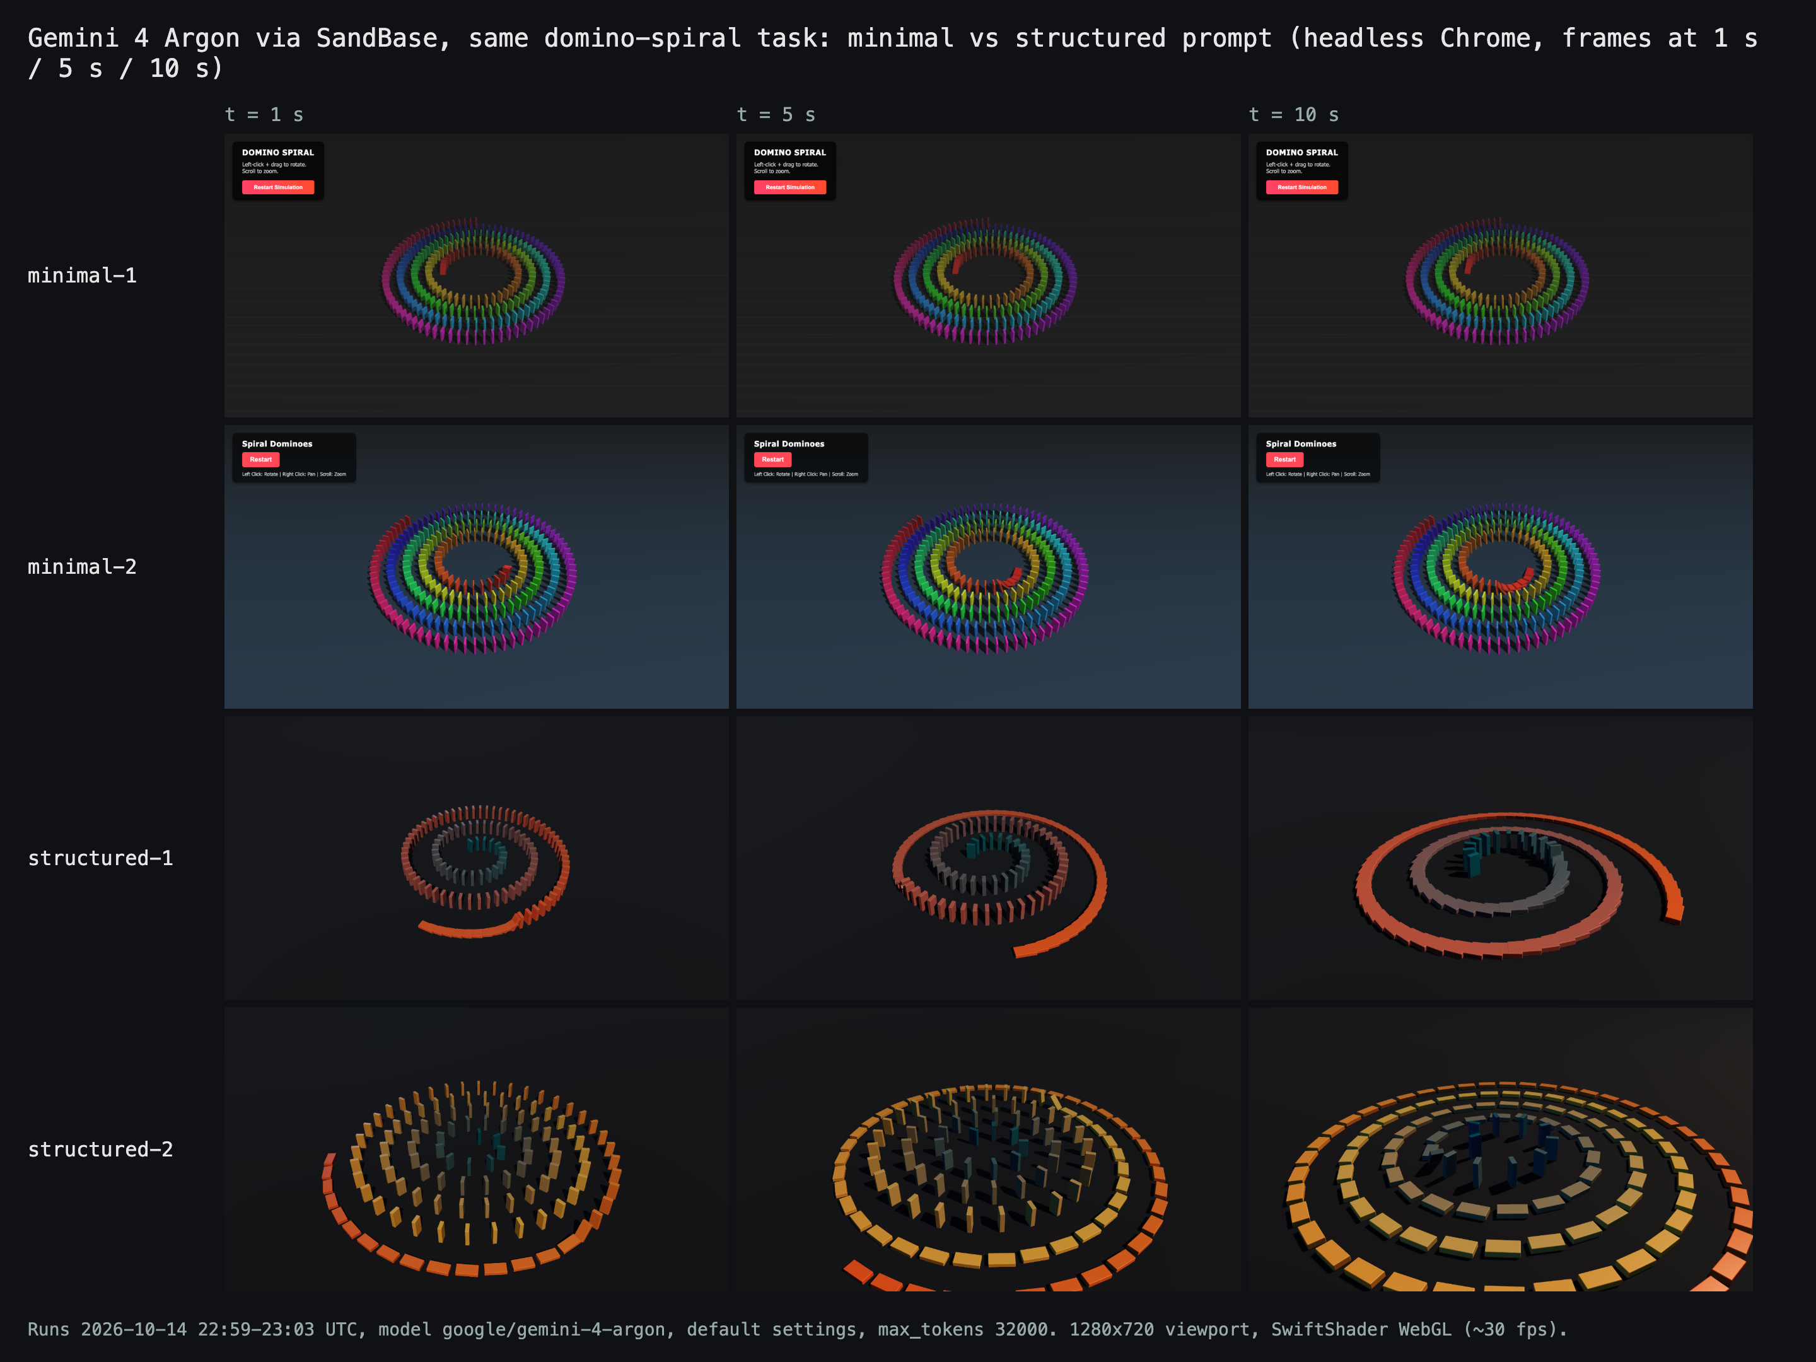Open the structured-1 frame at t=10s
Screen dimensions: 1816x1362
click(1500, 858)
